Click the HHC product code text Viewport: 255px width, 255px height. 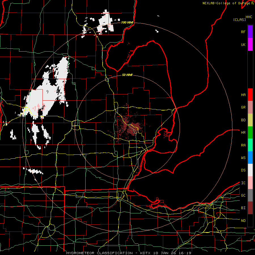(x=249, y=17)
